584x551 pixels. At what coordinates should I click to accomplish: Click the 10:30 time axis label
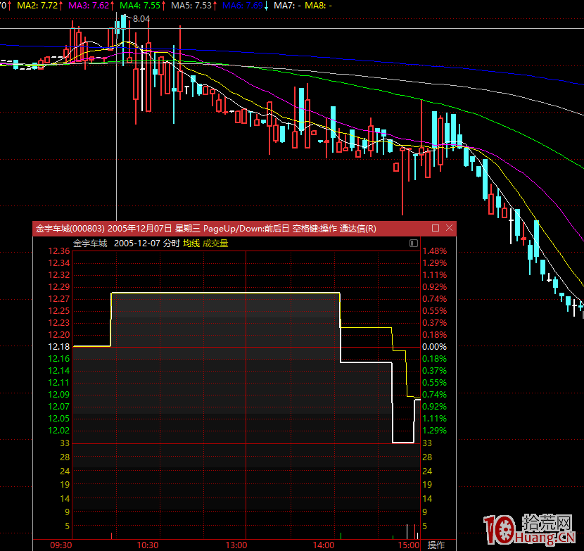[x=148, y=545]
